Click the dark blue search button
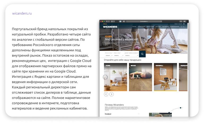The height and width of the screenshot is (123, 204). pos(142,54)
